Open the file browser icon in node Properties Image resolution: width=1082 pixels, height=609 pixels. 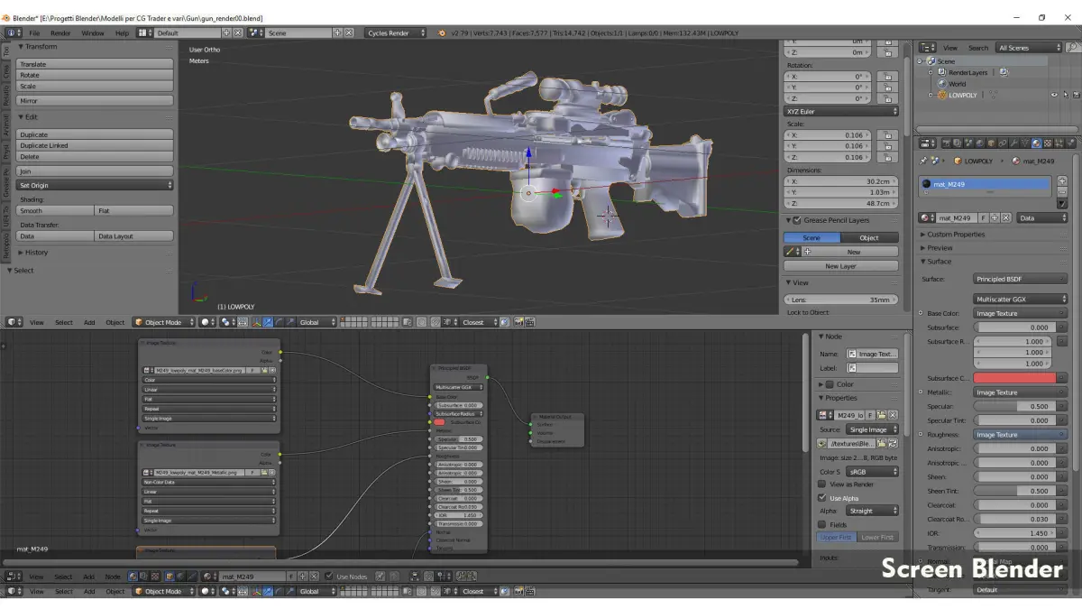coord(881,443)
